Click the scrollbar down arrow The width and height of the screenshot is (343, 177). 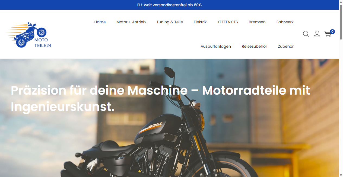[341, 175]
